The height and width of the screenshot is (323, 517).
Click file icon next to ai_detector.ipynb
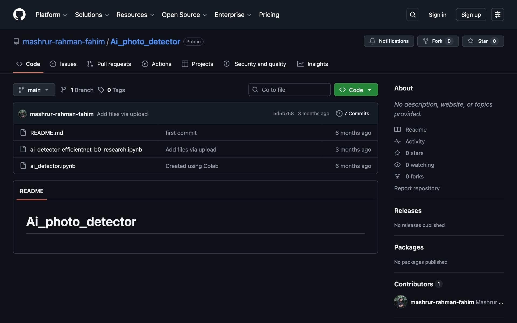pyautogui.click(x=23, y=166)
